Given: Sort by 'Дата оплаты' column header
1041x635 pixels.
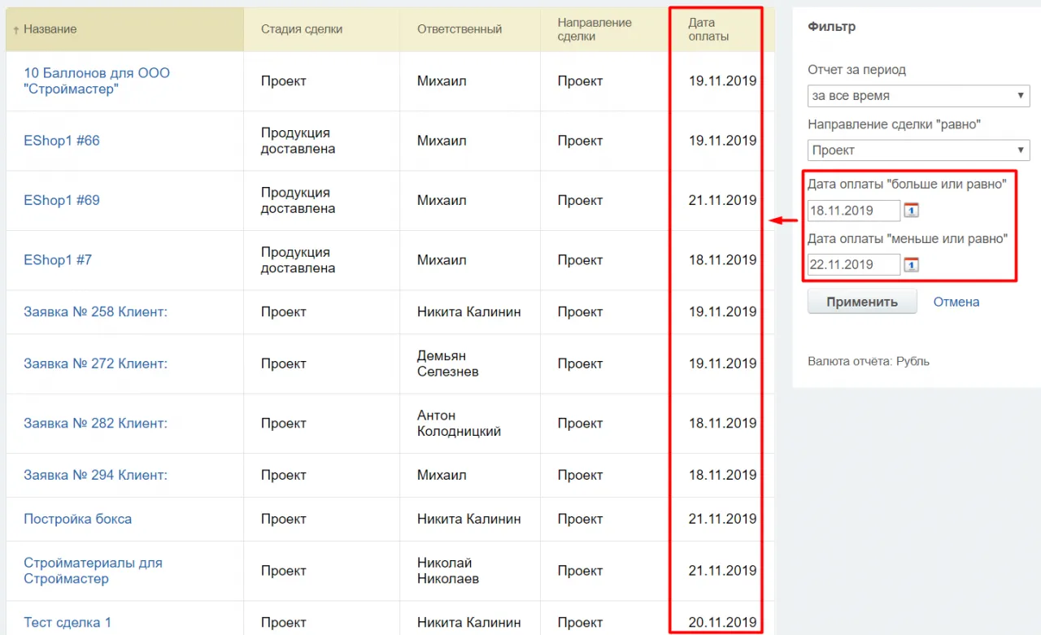Looking at the screenshot, I should pyautogui.click(x=708, y=29).
